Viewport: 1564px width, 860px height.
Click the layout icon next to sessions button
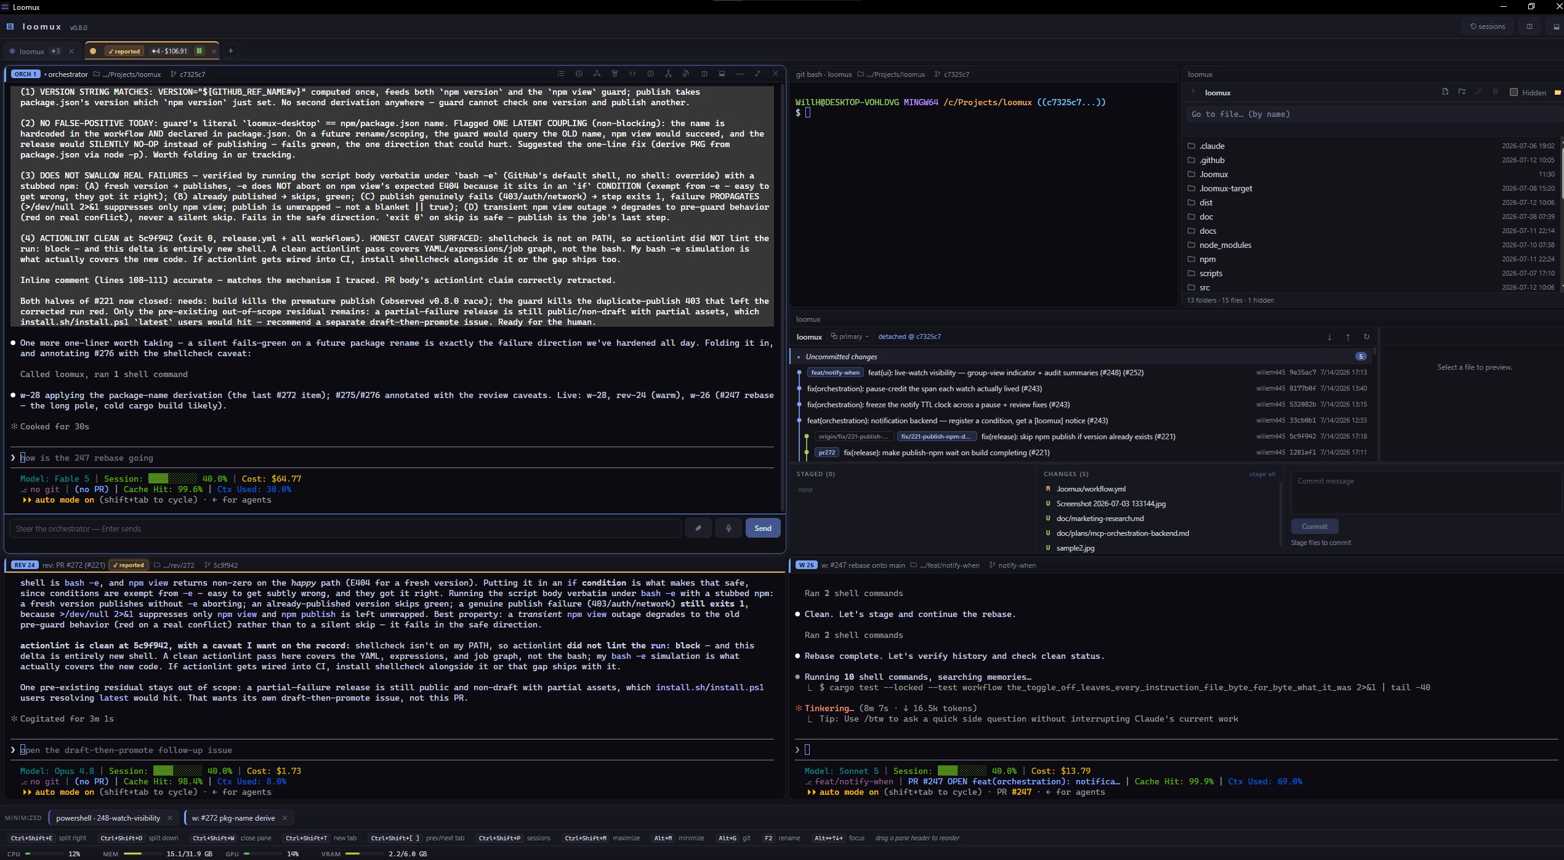click(x=1529, y=26)
